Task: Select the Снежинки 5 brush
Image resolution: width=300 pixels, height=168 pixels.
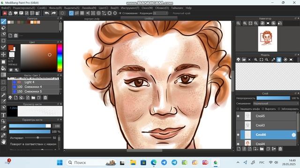Action: click(x=36, y=91)
